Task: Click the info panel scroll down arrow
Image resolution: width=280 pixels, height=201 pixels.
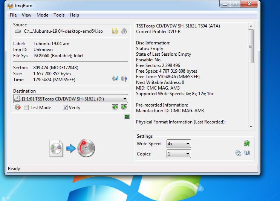Action: 251,126
